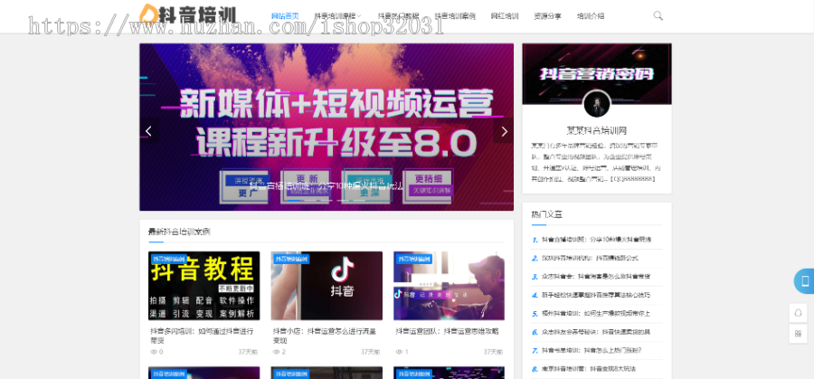Click the 热门文章 section heading
814x379 pixels.
click(546, 213)
